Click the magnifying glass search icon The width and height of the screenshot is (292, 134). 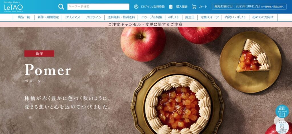pos(61,7)
